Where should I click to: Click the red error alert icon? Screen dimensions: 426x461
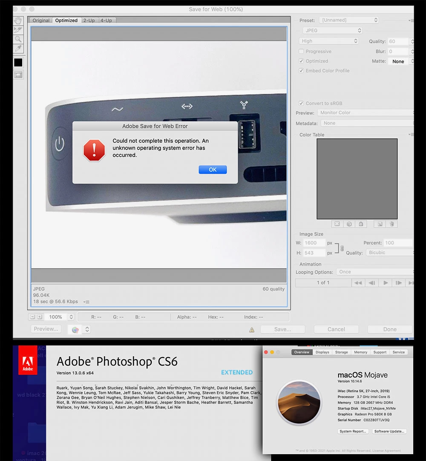pyautogui.click(x=94, y=150)
